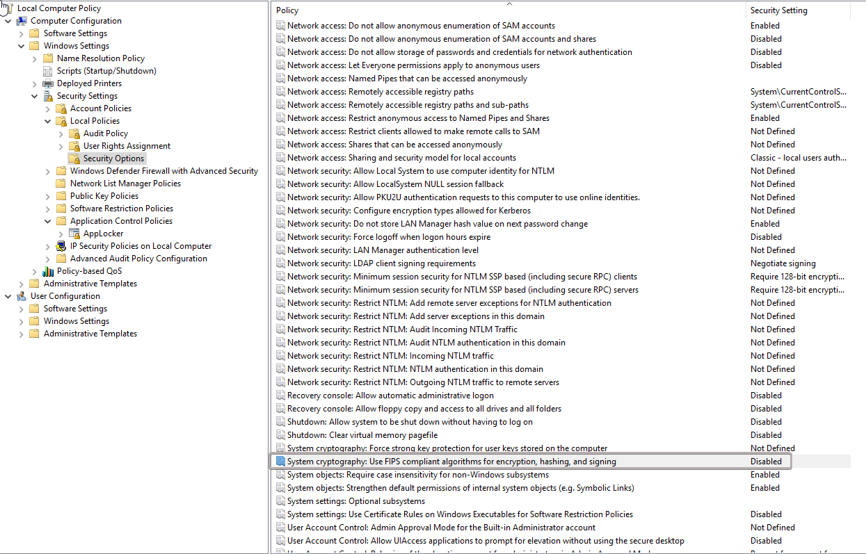The height and width of the screenshot is (554, 866).
Task: Click the AppLocker icon in tree
Action: [x=74, y=234]
